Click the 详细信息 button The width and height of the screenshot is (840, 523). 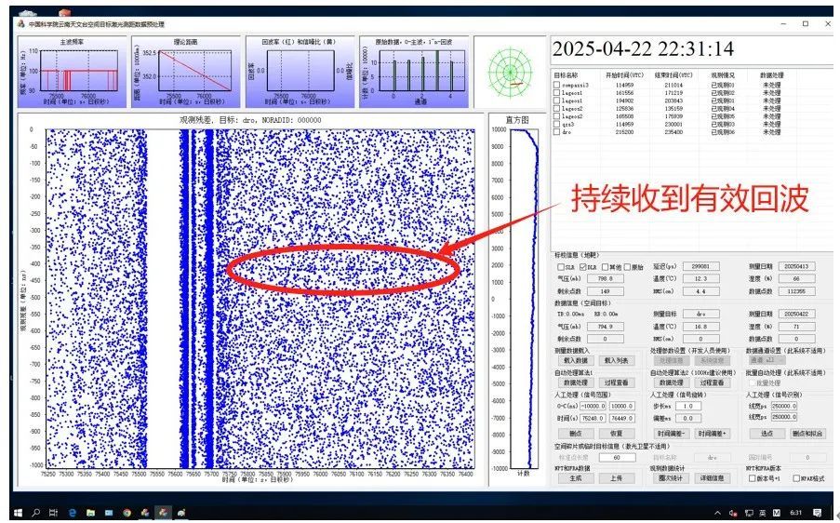point(713,478)
